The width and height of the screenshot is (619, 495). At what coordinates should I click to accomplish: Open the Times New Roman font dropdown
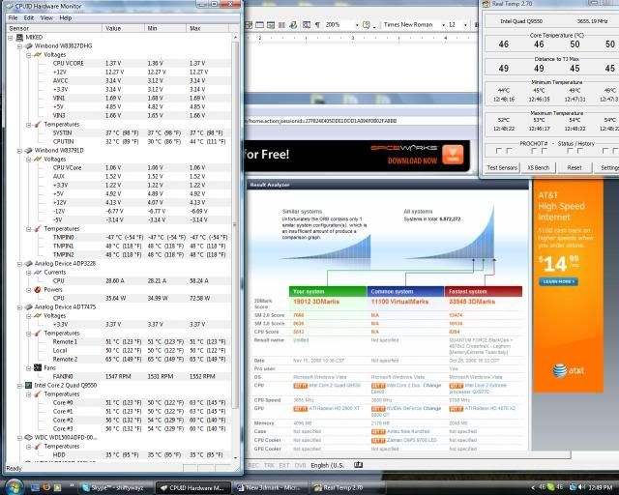443,25
